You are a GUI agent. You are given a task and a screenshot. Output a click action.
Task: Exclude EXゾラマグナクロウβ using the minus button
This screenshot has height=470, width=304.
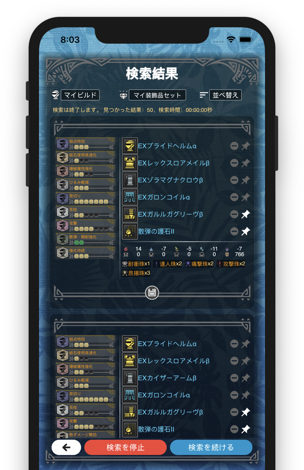pos(234,180)
